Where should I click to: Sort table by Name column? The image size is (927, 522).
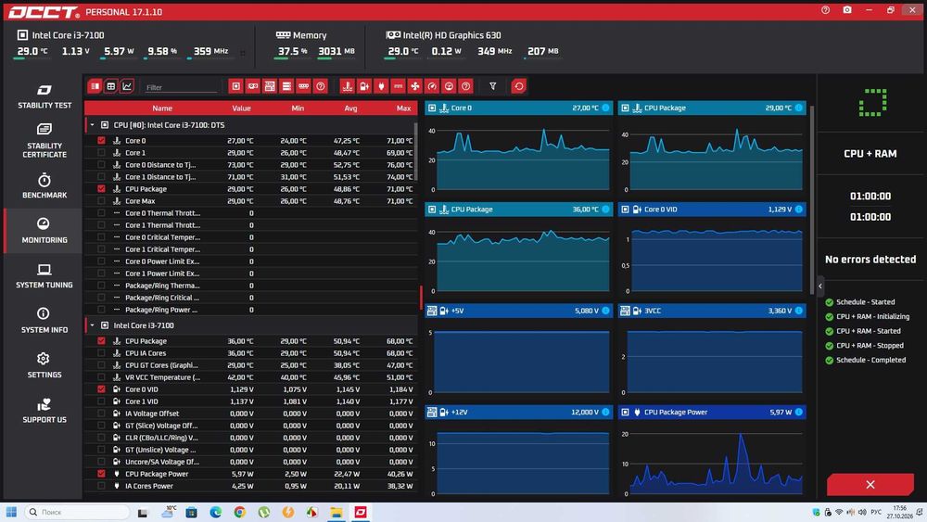pos(162,108)
